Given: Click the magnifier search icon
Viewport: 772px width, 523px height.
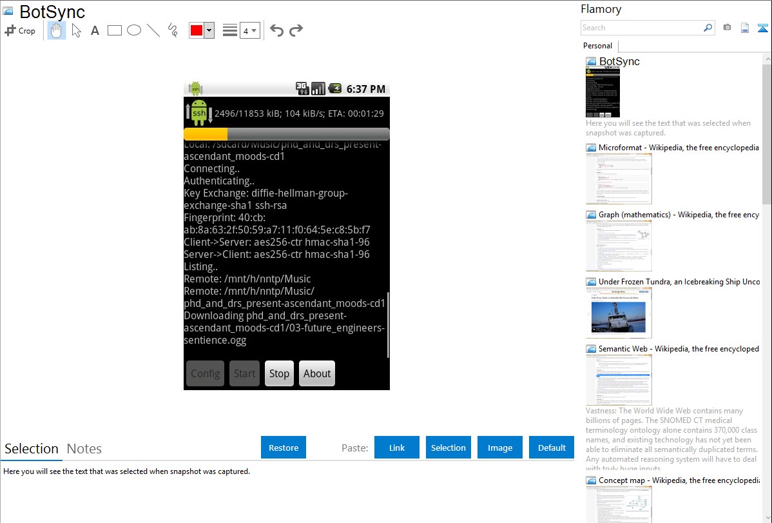Looking at the screenshot, I should tap(708, 28).
